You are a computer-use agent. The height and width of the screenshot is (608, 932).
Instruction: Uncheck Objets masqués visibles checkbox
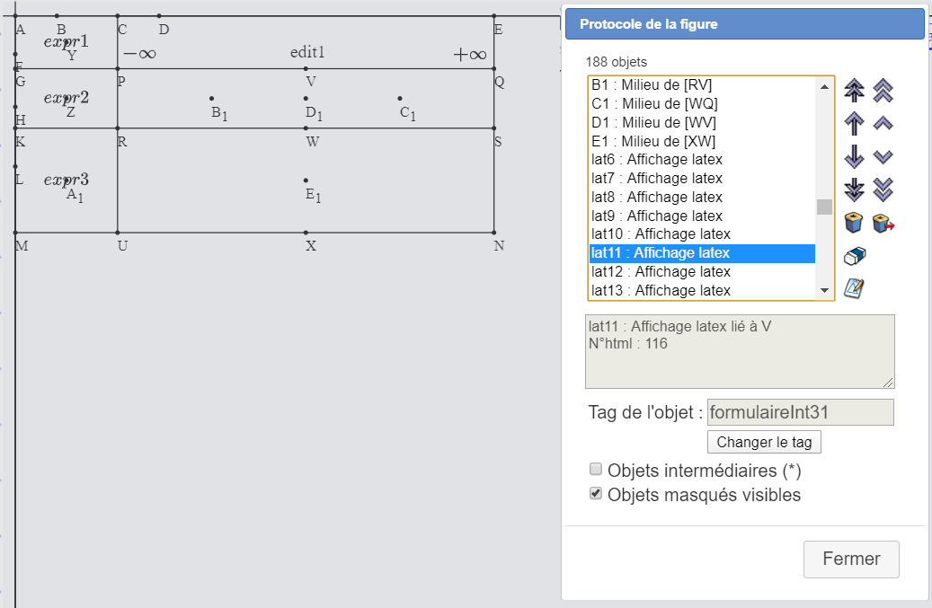[x=595, y=494]
